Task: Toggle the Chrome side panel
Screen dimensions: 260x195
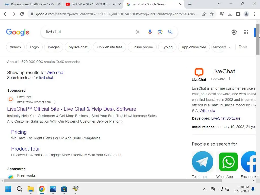Action: click(x=238, y=14)
